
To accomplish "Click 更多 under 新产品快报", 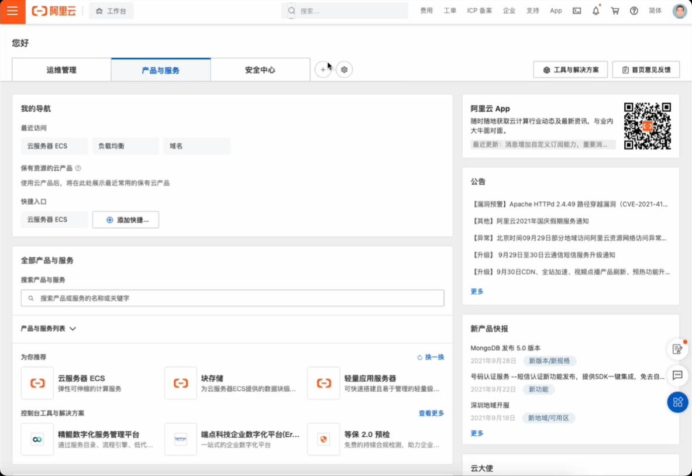I will click(477, 433).
